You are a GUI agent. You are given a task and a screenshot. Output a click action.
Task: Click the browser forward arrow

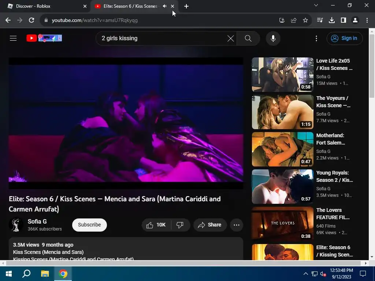[x=20, y=20]
